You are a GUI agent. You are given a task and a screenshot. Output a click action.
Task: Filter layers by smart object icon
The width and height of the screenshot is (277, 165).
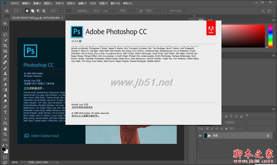tap(241, 116)
